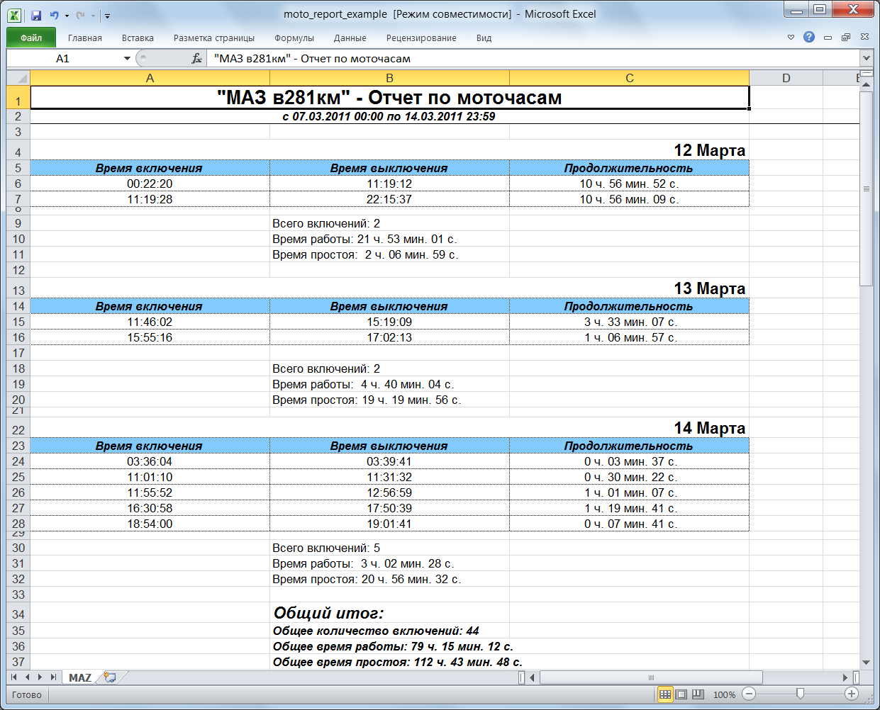Click the 100% zoom level button

[x=724, y=695]
